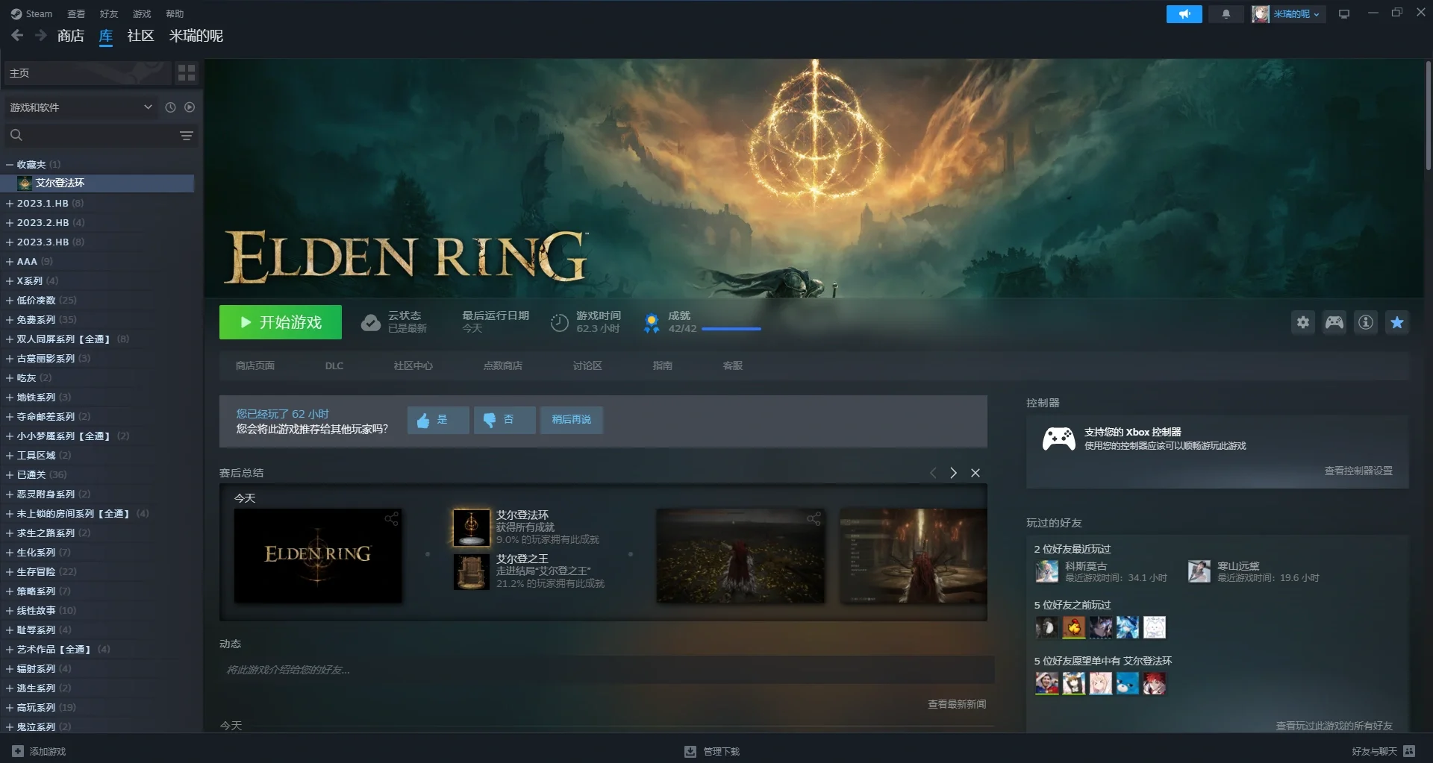Collapse the 收藏夹 category
Image resolution: width=1433 pixels, height=763 pixels.
click(x=10, y=165)
